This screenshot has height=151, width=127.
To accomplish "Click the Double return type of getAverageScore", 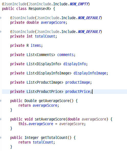I will click(x=31, y=101).
